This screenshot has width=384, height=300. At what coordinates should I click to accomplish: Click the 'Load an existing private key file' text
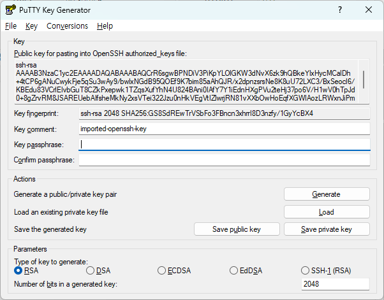[x=61, y=212]
